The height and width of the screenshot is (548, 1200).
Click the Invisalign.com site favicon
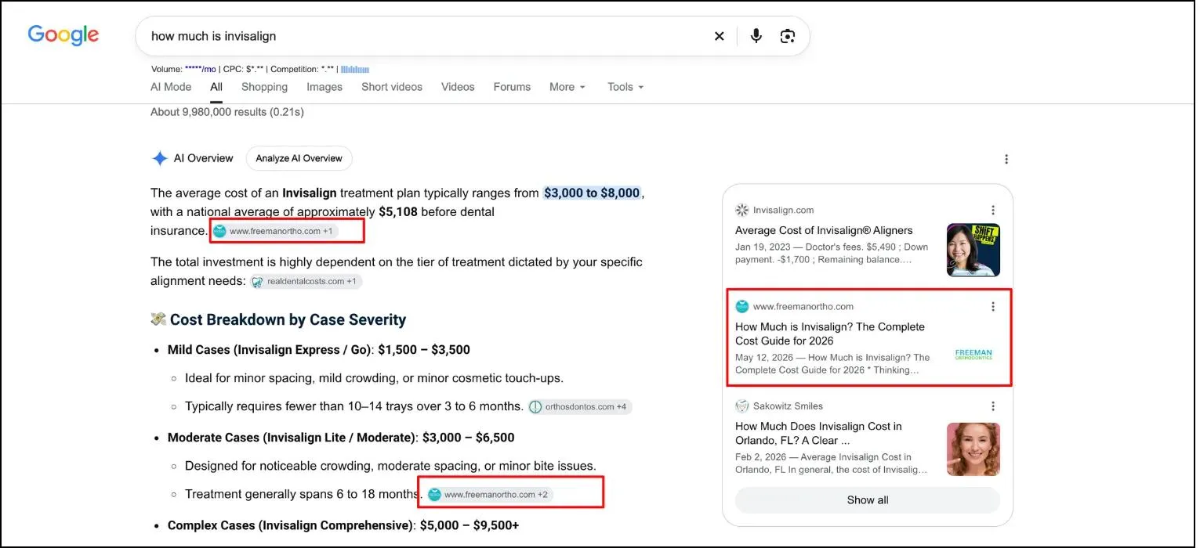click(741, 210)
